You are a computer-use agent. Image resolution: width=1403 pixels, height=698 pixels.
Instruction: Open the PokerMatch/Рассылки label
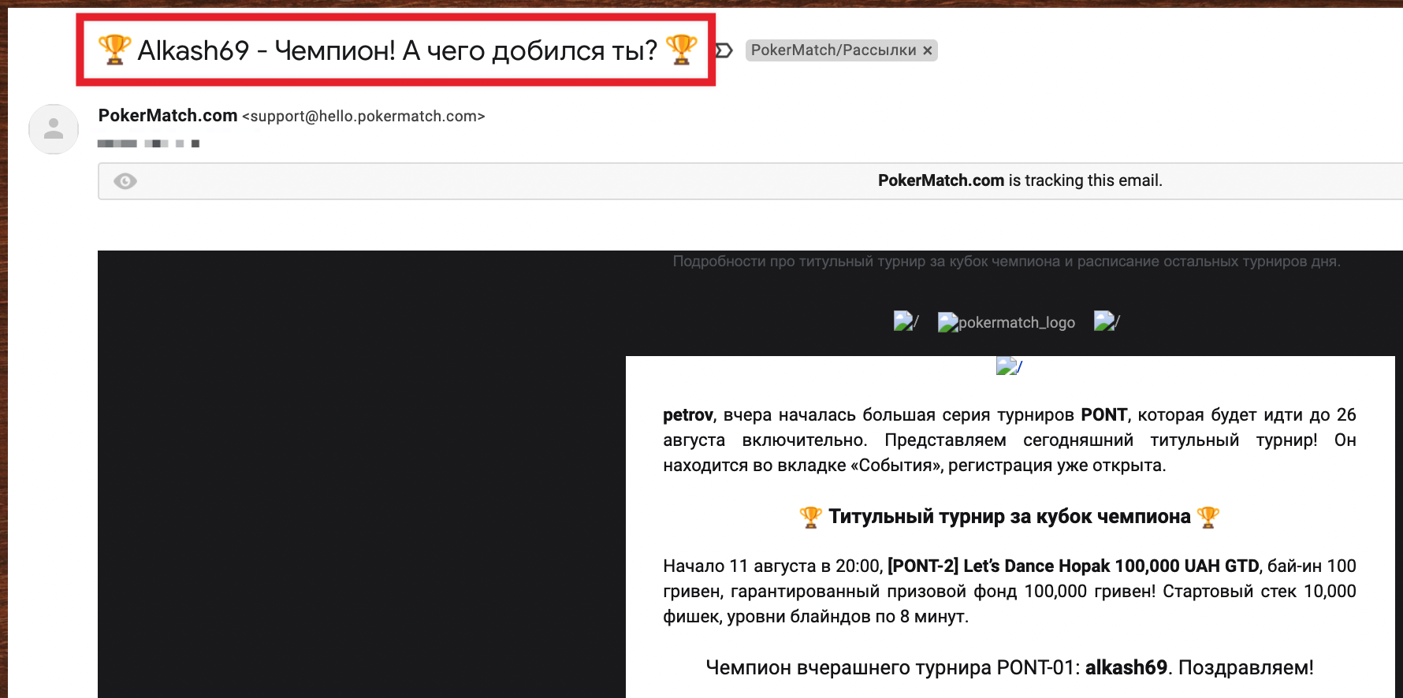pos(833,50)
